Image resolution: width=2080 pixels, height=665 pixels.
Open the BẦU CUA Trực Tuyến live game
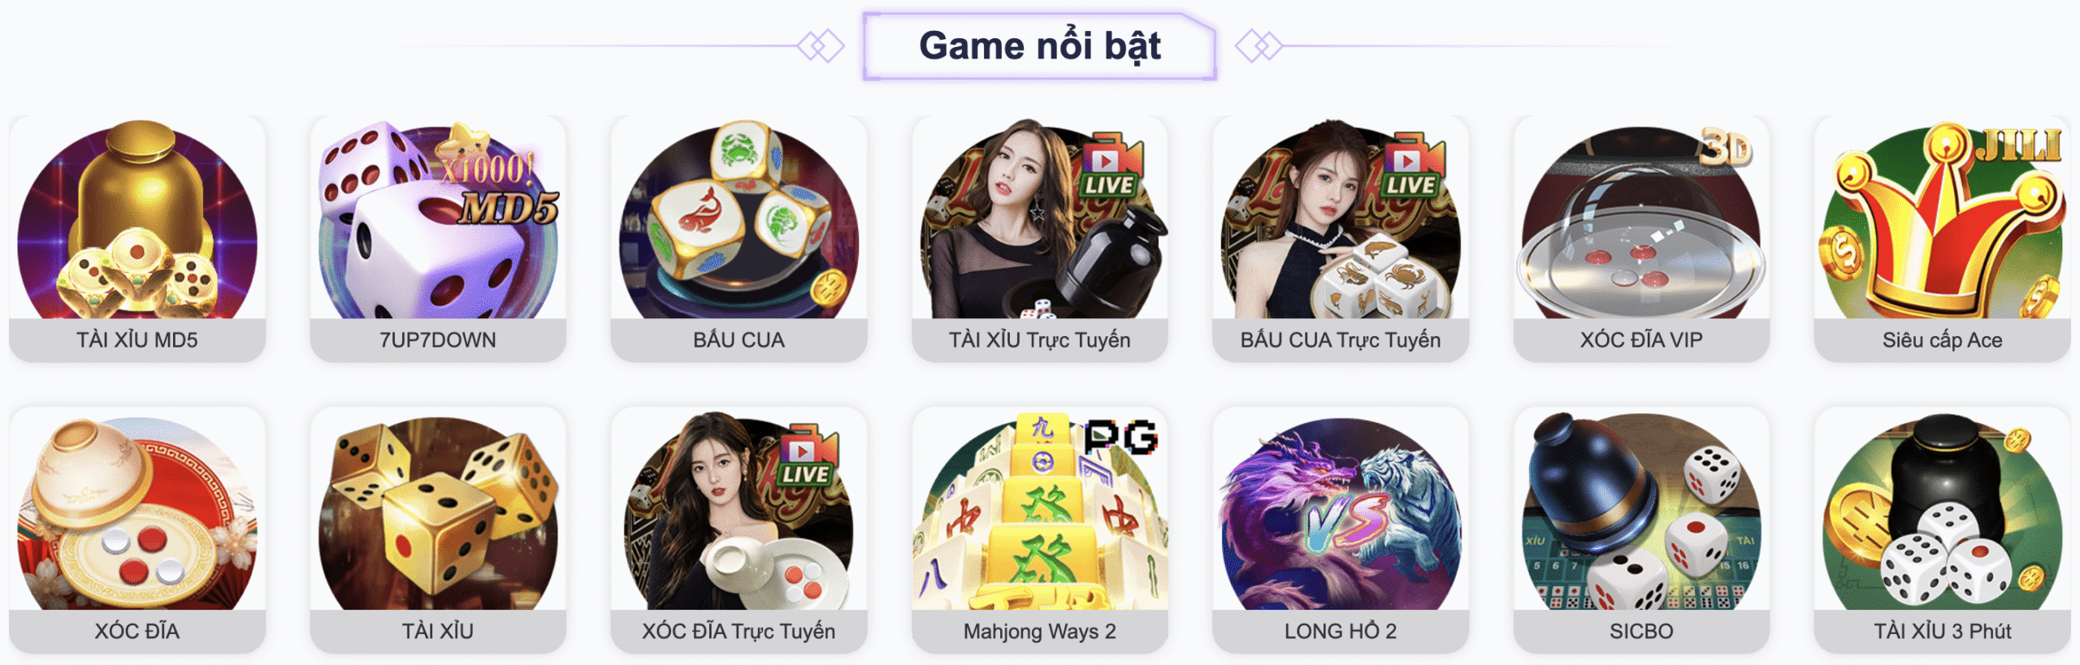pos(1341,219)
